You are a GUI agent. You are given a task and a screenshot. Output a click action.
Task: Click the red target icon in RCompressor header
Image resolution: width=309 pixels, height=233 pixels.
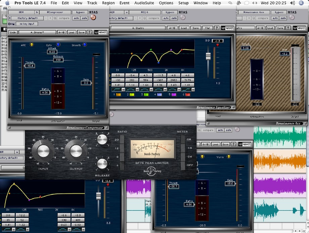coord(93,17)
